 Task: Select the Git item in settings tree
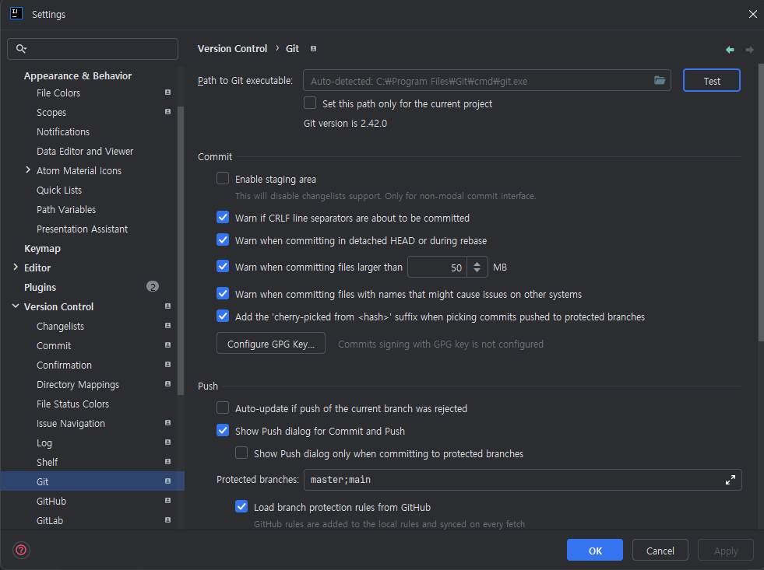[92, 481]
